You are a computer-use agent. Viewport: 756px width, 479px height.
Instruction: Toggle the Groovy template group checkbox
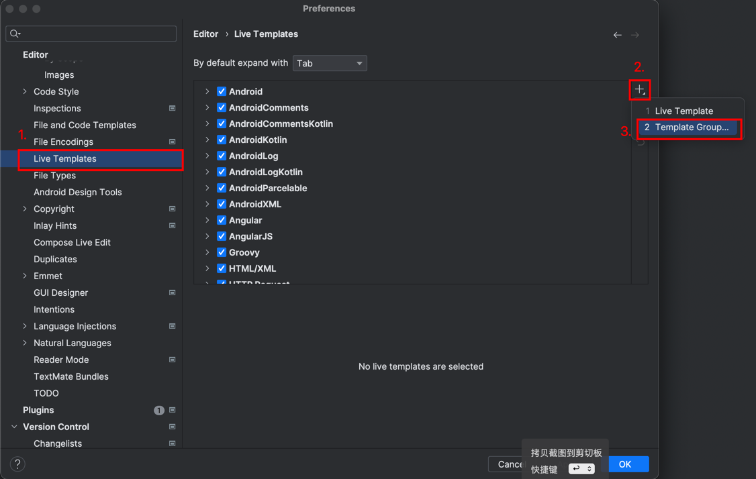222,252
